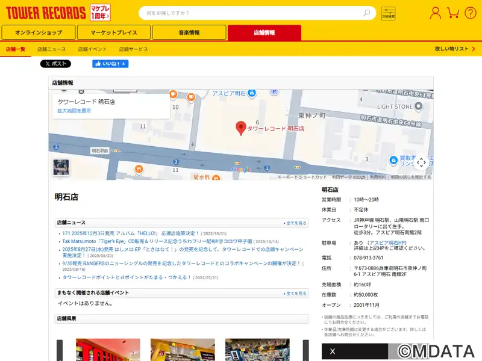The image size is (482, 361).
Task: Click the X post share button
Action: tap(55, 64)
